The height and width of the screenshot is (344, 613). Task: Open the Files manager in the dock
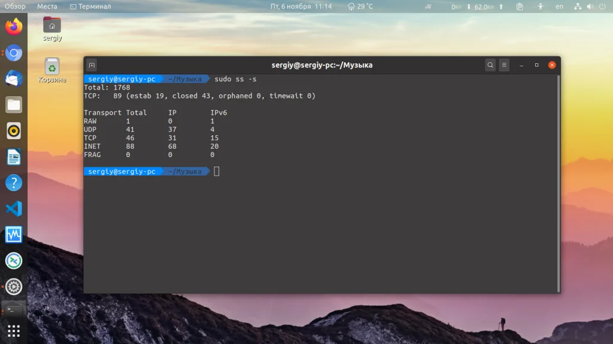[14, 105]
